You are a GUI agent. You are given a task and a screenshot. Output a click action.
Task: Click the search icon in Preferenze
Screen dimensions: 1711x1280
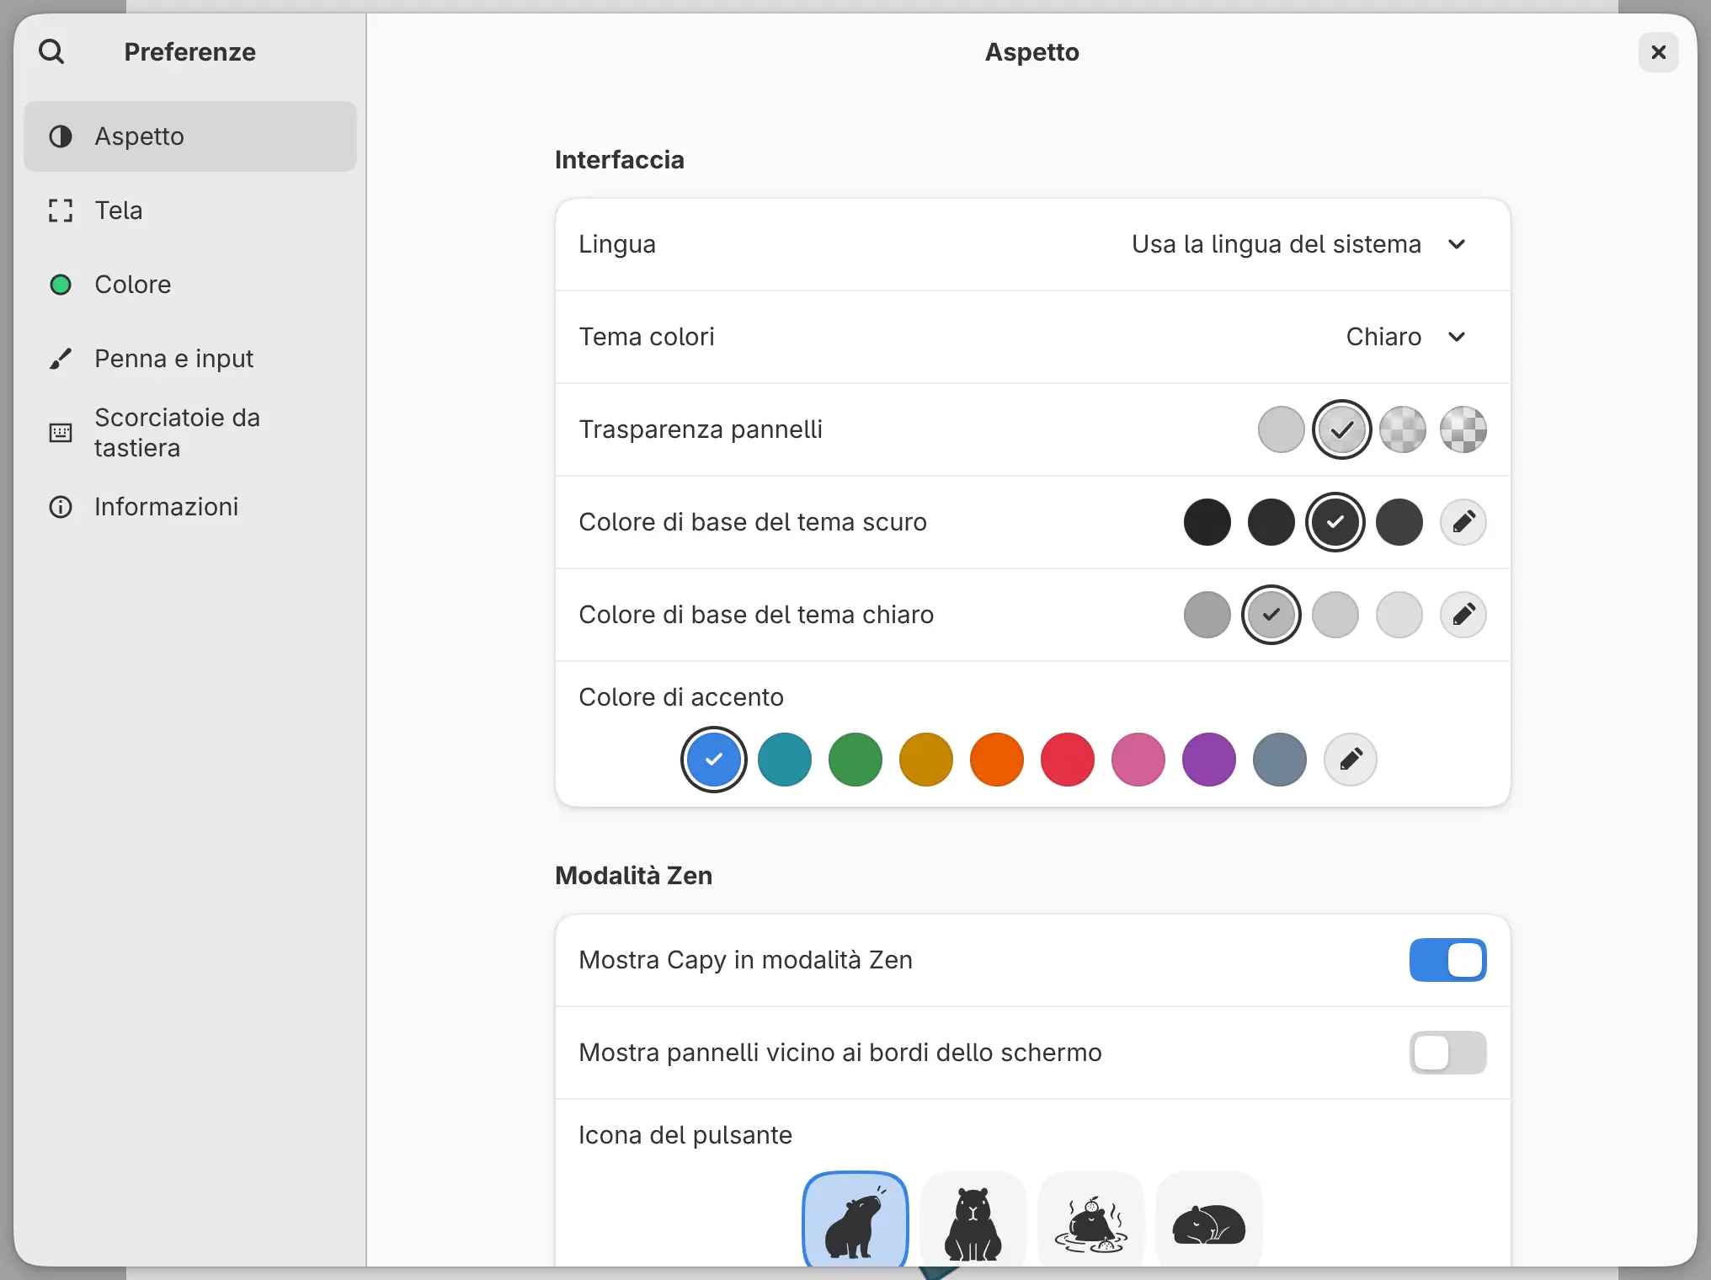tap(51, 51)
